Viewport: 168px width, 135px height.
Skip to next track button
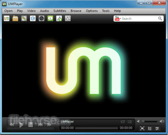pyautogui.click(x=40, y=125)
